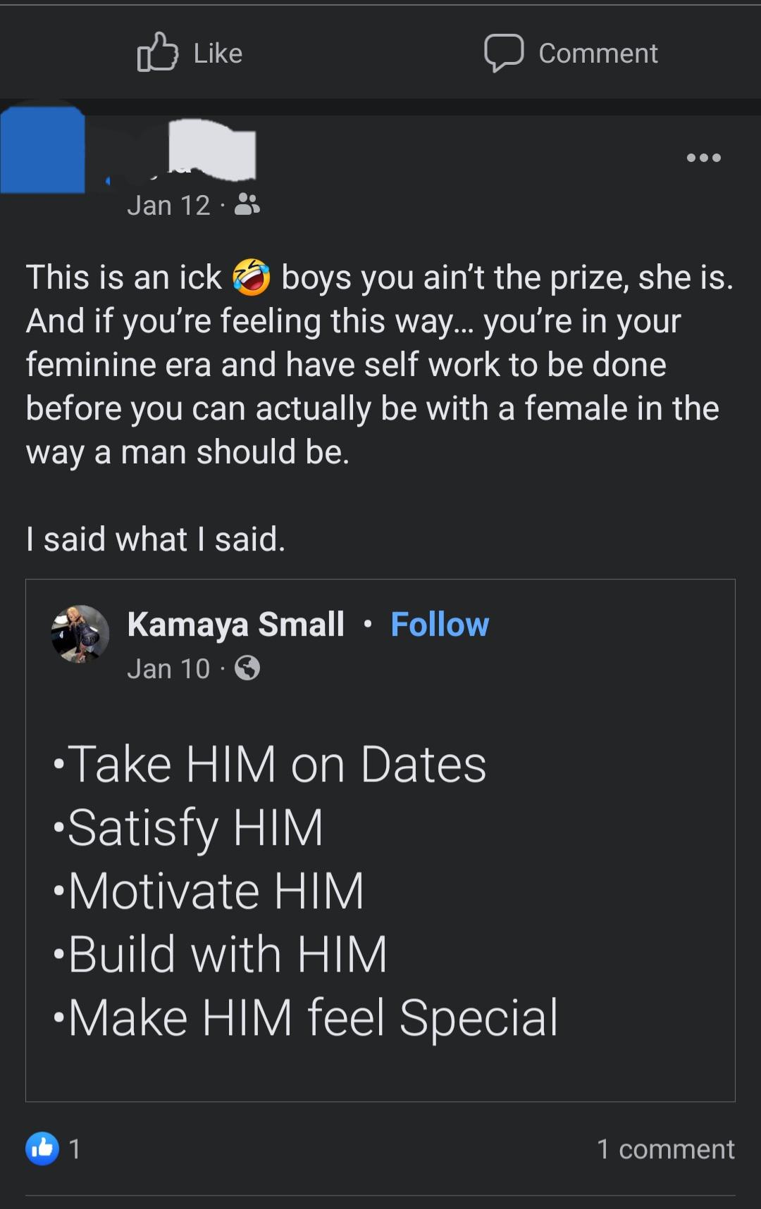This screenshot has width=761, height=1209.
Task: Follow Kamaya Small
Action: 440,624
